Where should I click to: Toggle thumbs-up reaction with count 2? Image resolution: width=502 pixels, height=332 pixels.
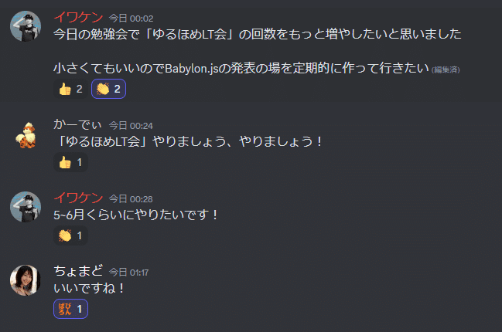coord(70,89)
